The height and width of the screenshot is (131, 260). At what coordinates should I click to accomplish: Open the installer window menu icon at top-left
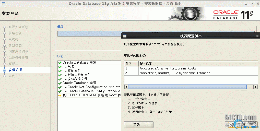pos(3,3)
